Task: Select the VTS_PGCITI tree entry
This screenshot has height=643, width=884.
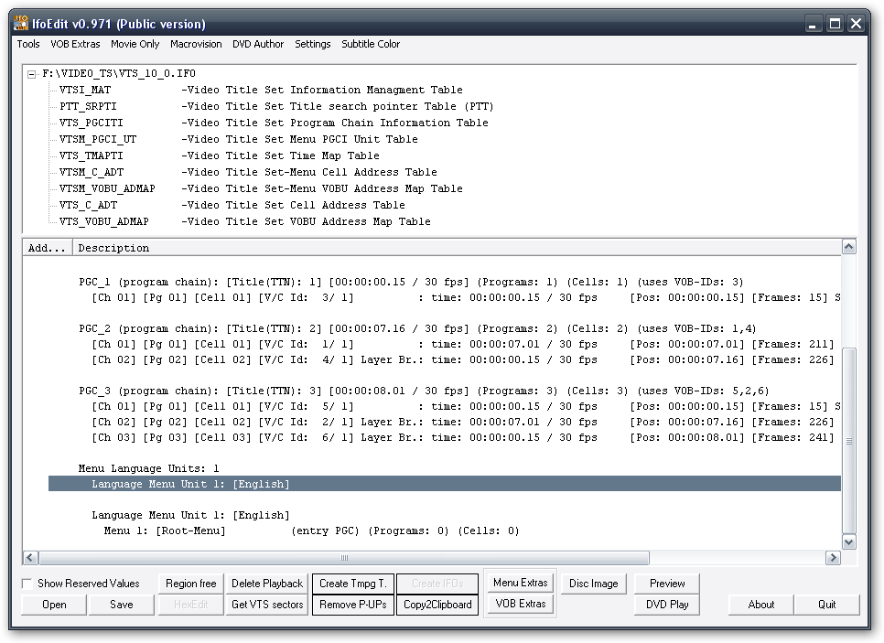Action: click(x=78, y=123)
